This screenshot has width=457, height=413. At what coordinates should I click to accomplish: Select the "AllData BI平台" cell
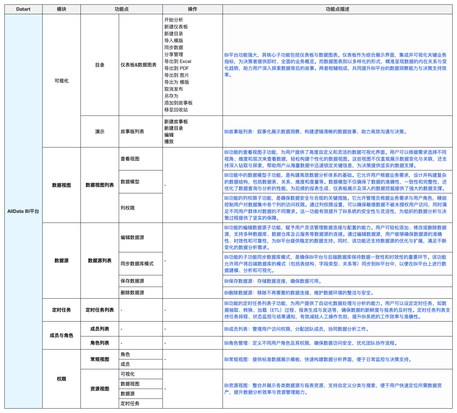click(x=23, y=211)
